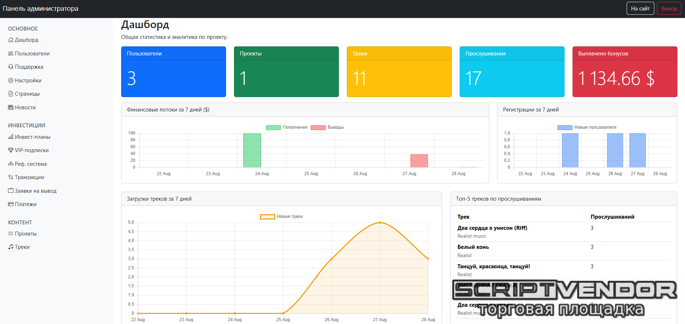The height and width of the screenshot is (324, 685).
Task: Click the Треки music note icon
Action: point(11,247)
